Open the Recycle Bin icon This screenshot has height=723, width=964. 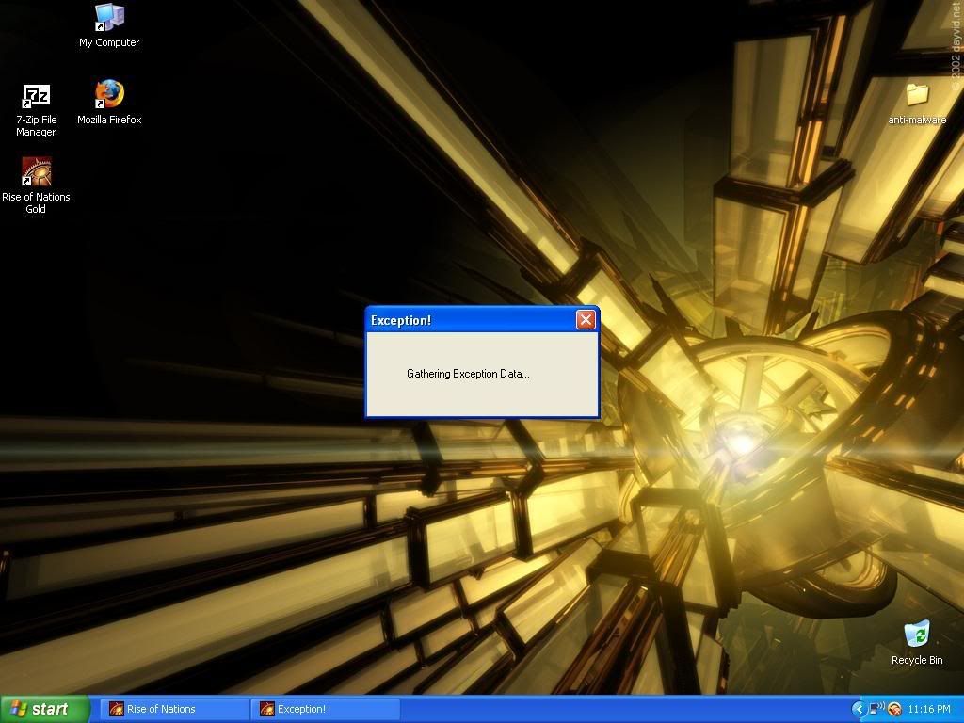point(916,635)
